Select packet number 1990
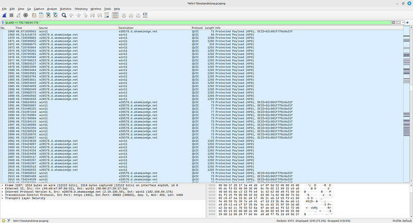The width and height of the screenshot is (413, 223). pos(201,102)
